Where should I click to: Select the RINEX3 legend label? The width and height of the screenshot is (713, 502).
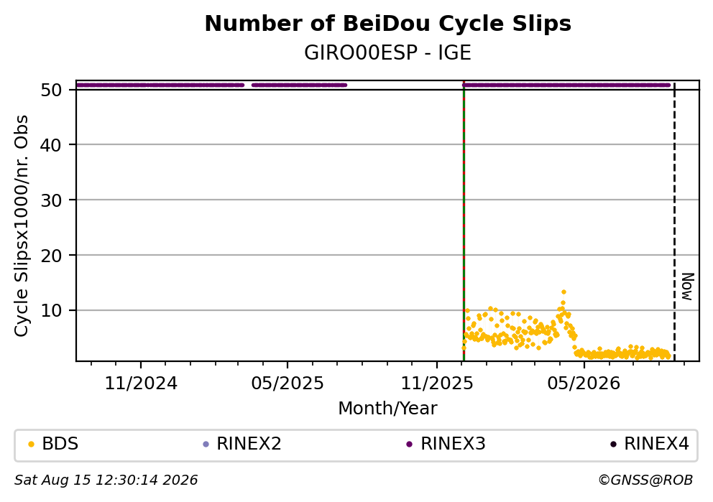[x=453, y=444]
